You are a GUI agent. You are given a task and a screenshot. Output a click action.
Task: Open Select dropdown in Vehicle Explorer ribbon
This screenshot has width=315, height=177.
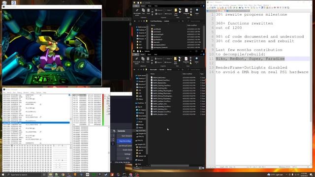pyautogui.click(x=196, y=60)
